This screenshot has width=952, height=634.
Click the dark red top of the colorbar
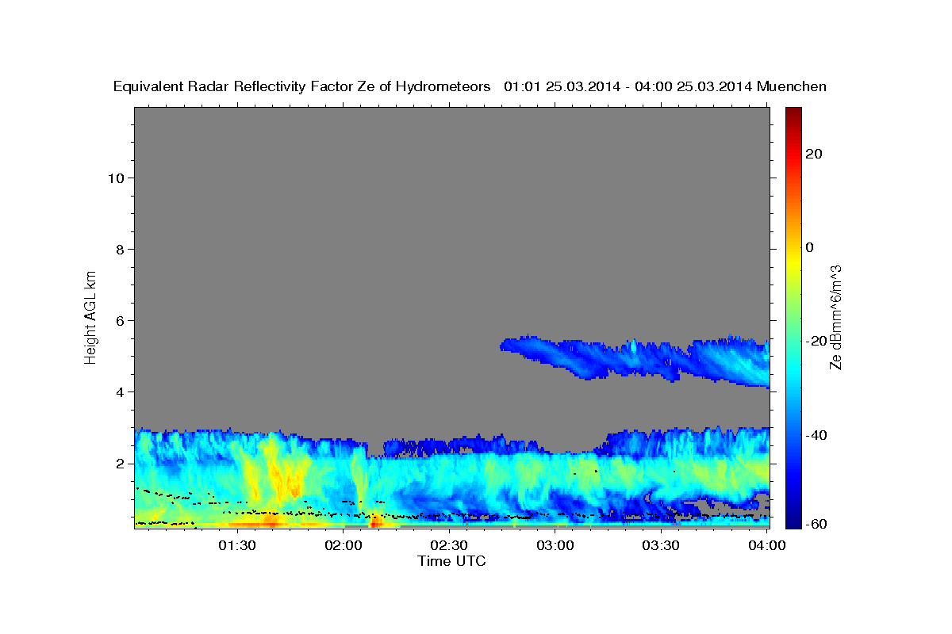(x=793, y=113)
